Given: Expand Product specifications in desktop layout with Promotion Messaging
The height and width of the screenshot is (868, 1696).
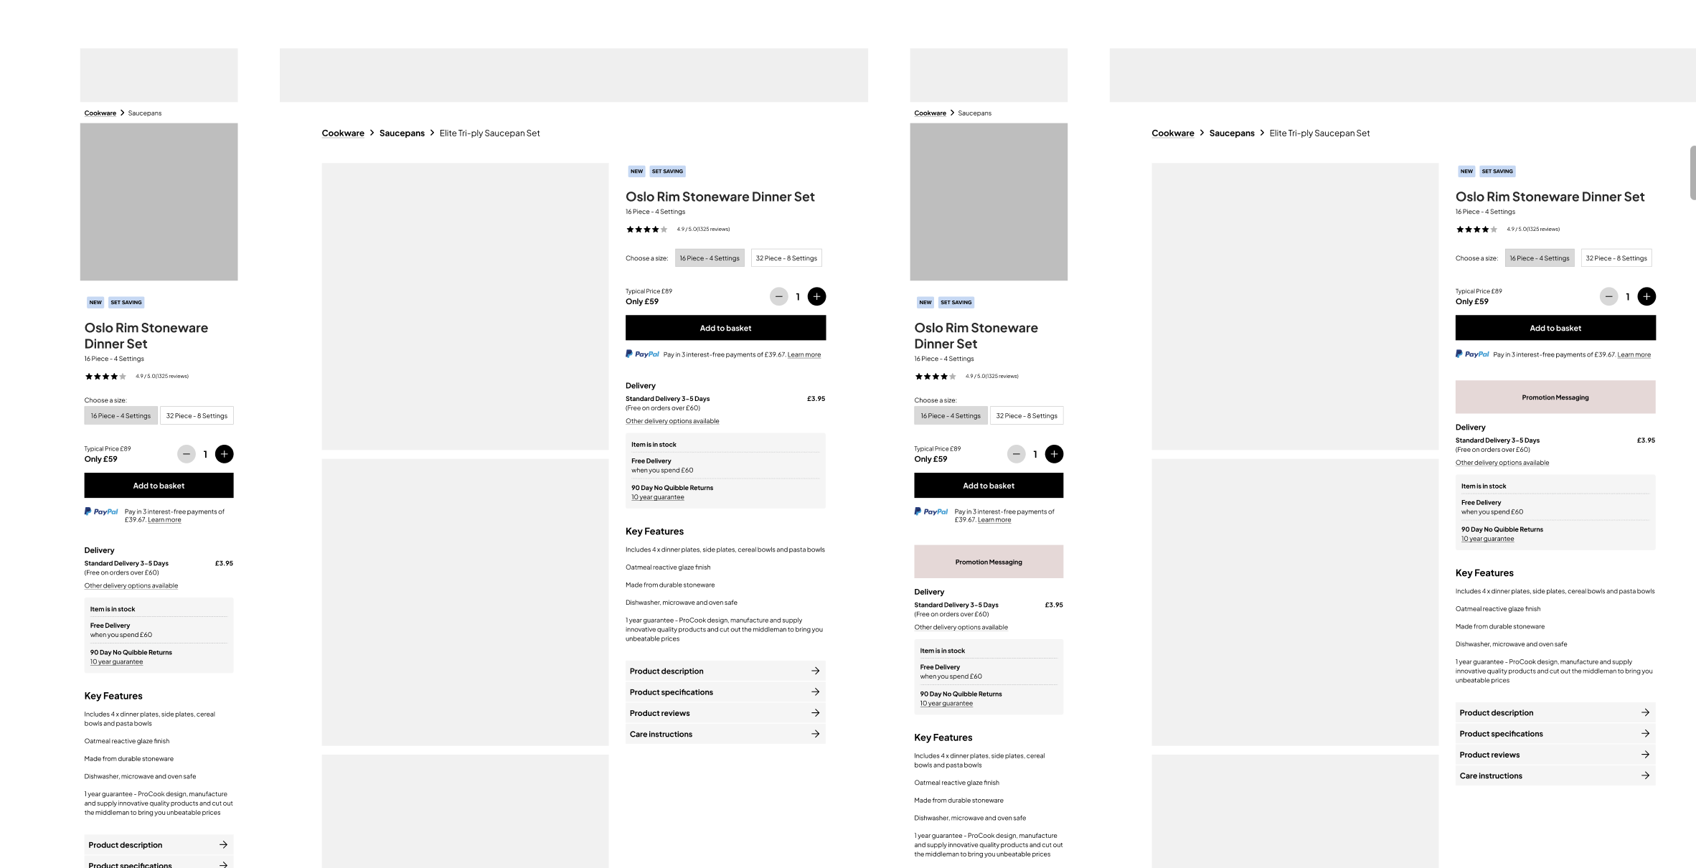Looking at the screenshot, I should (x=1555, y=734).
